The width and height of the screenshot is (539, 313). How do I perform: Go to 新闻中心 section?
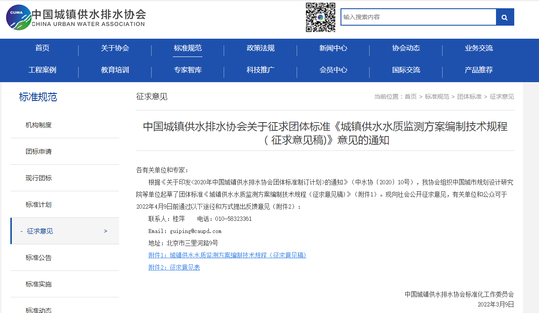333,48
